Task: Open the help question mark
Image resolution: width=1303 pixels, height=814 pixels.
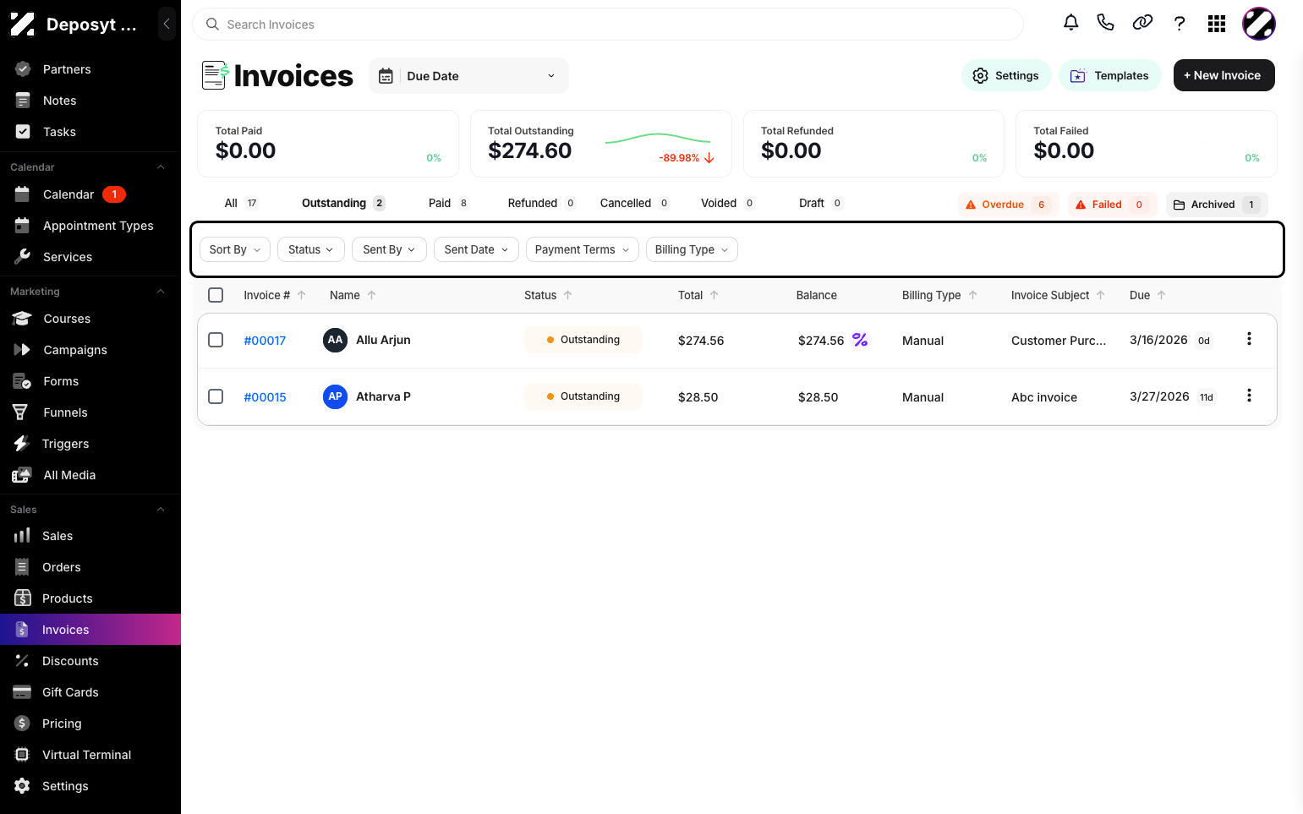Action: tap(1180, 24)
